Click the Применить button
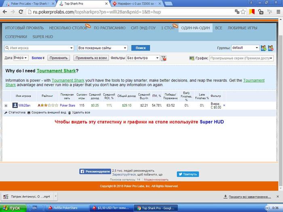 [59, 58]
